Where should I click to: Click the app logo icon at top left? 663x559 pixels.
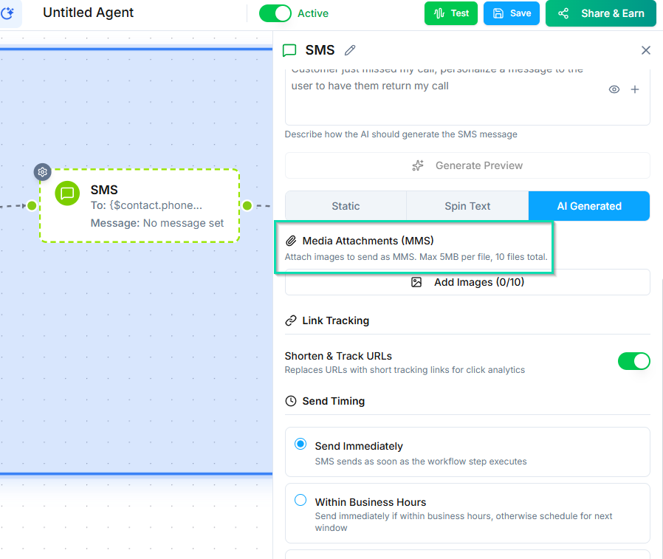(9, 13)
